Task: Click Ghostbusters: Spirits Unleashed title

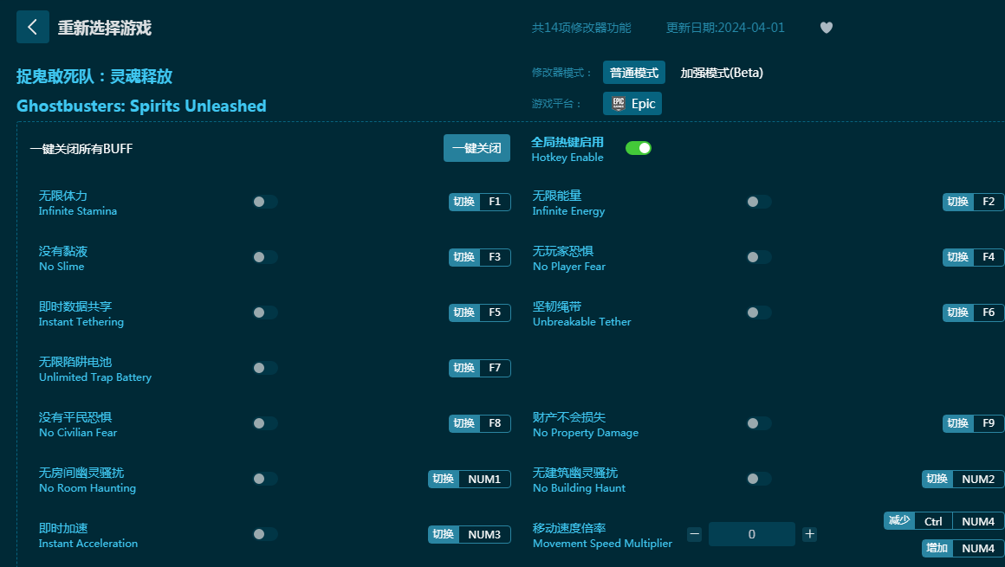Action: (x=141, y=106)
